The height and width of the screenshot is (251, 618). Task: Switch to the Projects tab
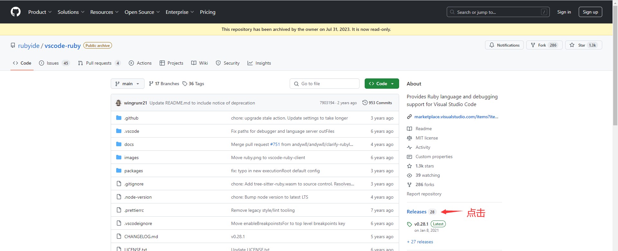click(171, 63)
